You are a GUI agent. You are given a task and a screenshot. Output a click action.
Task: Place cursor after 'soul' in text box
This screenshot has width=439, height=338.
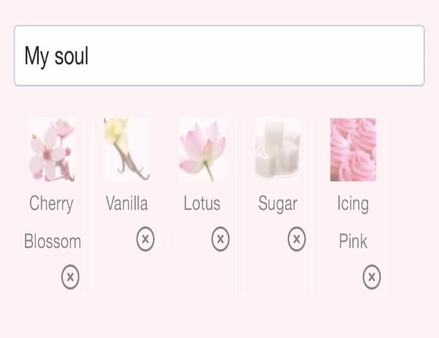point(89,56)
